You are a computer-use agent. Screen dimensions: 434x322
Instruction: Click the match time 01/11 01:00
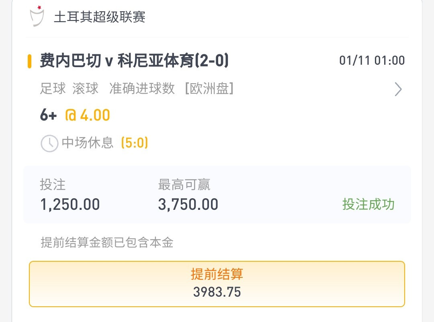coord(372,60)
